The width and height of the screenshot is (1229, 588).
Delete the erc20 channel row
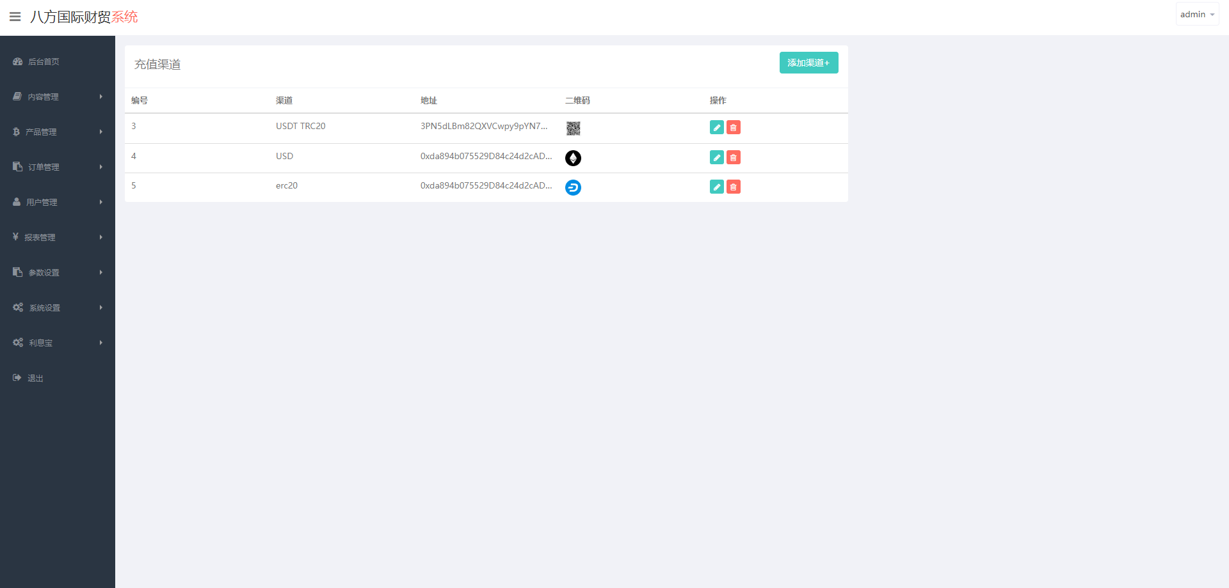point(734,187)
